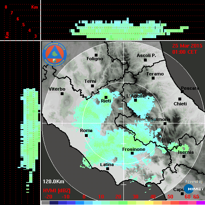Click the 8 Km altitude scale label
This screenshot has height=205, width=205.
coord(6,7)
